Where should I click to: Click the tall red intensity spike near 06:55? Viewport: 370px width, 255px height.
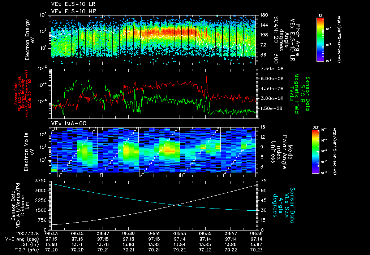(x=207, y=86)
